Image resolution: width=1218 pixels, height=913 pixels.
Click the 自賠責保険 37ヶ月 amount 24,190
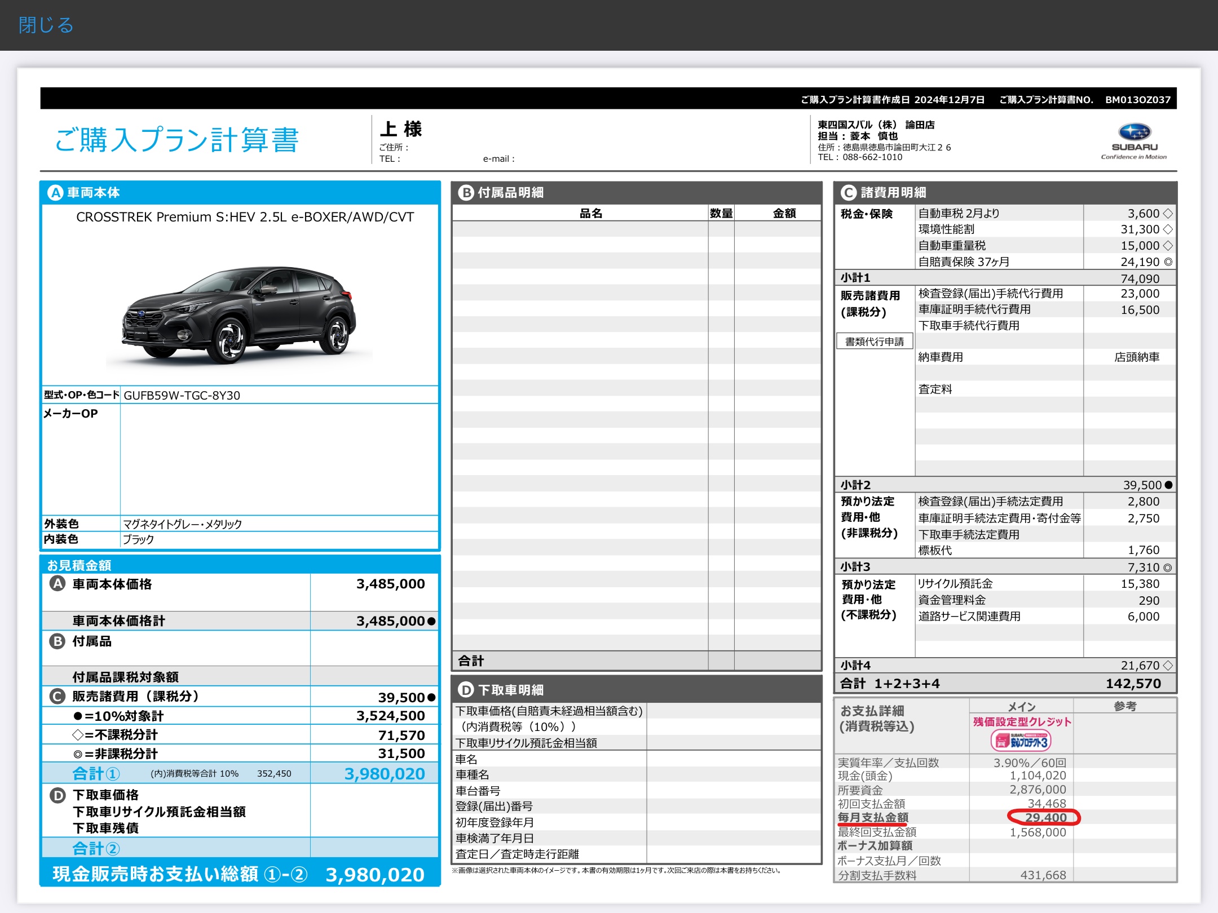(1140, 262)
